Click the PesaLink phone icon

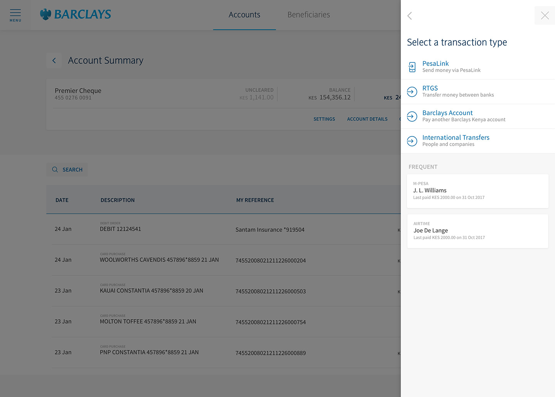point(412,67)
